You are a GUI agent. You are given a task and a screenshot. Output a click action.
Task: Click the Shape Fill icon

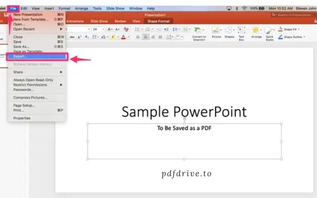click(x=281, y=29)
